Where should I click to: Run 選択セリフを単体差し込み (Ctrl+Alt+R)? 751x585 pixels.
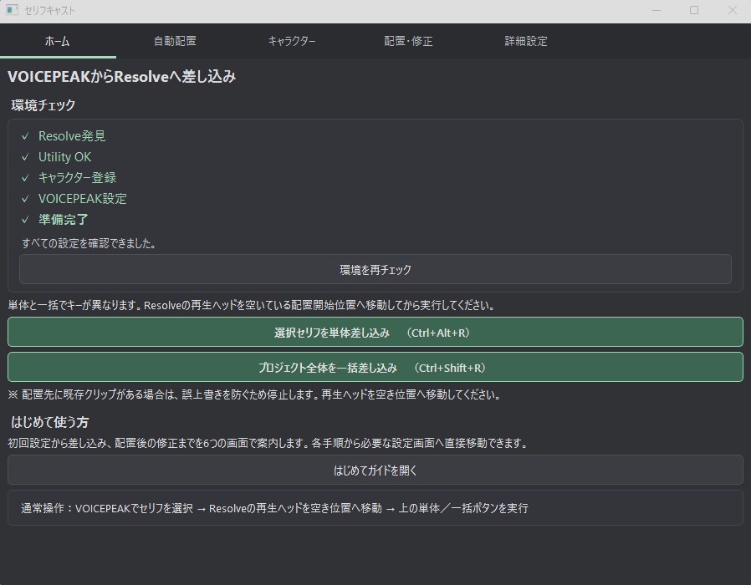tap(375, 333)
